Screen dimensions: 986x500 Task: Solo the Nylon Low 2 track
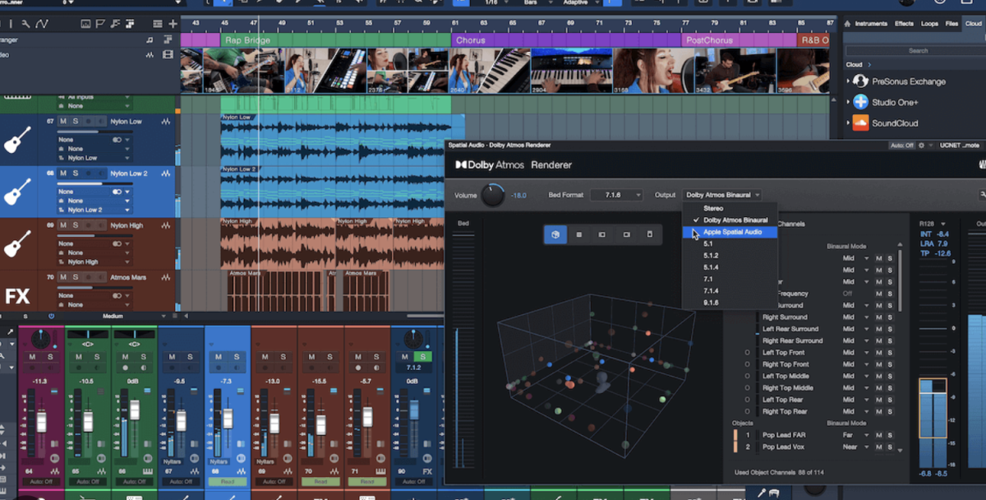point(75,174)
